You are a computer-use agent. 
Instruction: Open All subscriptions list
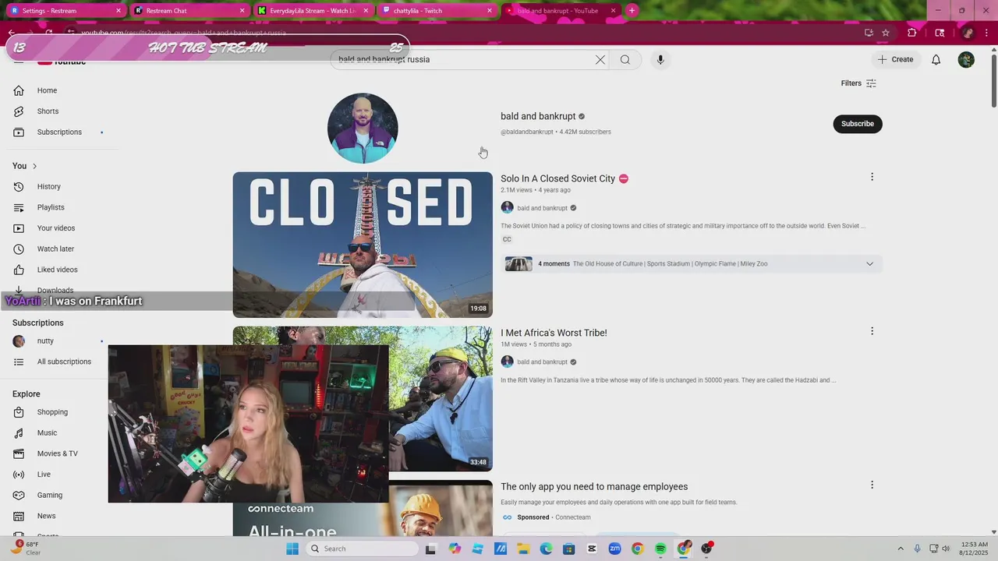pyautogui.click(x=62, y=362)
